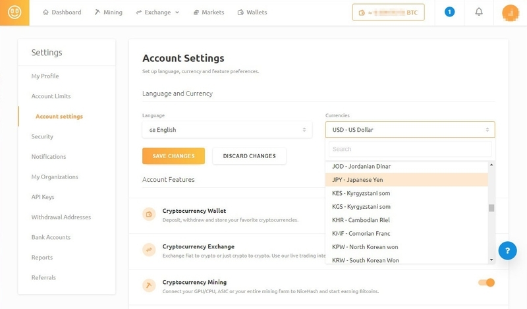Open the Language dropdown showing English
Screen dimensions: 527x309
(x=227, y=130)
